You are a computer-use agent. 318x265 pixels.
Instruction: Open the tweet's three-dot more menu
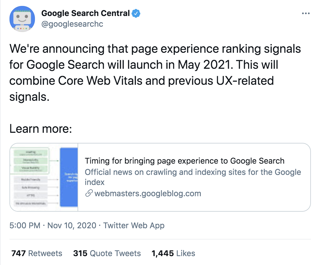tap(306, 13)
